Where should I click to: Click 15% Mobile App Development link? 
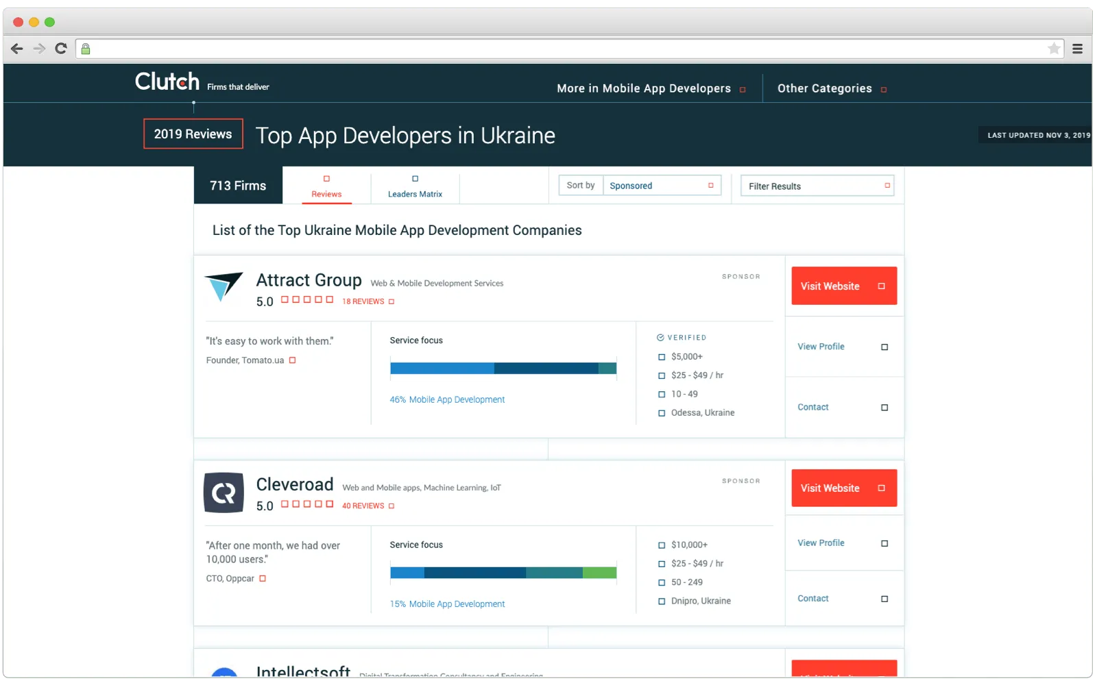(x=447, y=604)
